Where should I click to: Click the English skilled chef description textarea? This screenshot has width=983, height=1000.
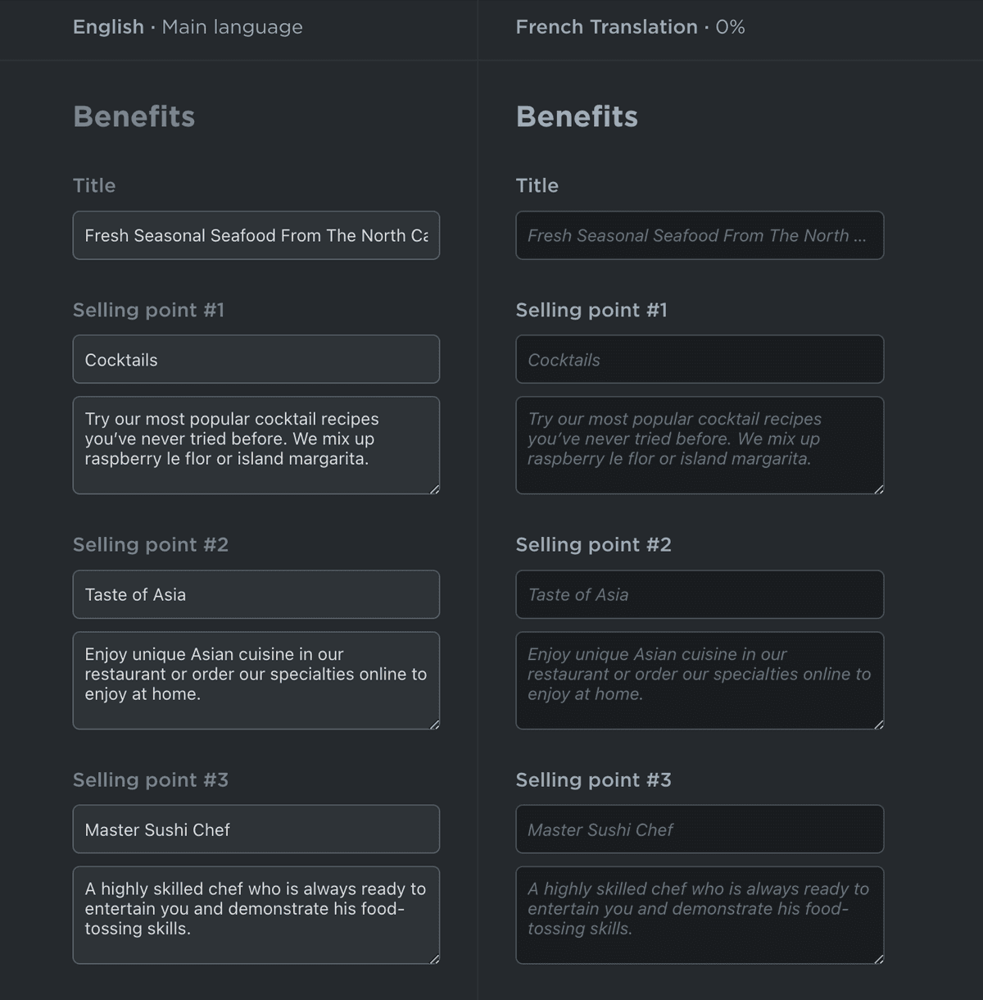(x=256, y=915)
